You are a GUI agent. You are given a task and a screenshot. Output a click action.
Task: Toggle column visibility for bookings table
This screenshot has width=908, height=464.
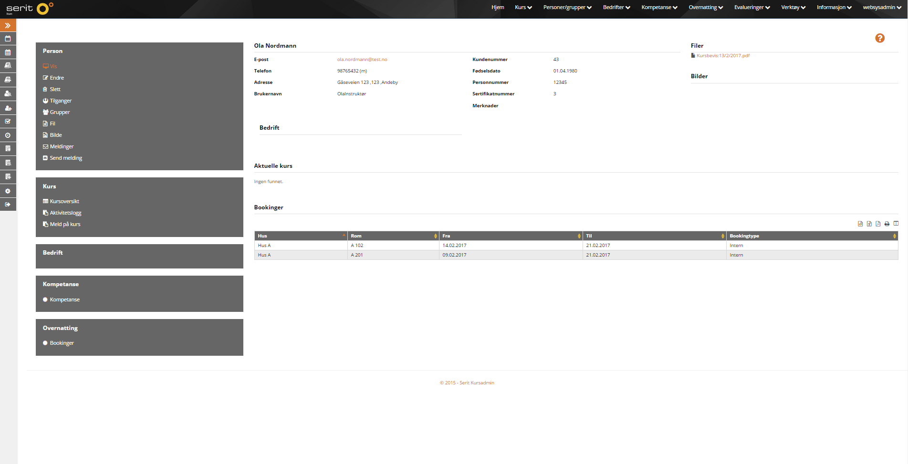(896, 224)
